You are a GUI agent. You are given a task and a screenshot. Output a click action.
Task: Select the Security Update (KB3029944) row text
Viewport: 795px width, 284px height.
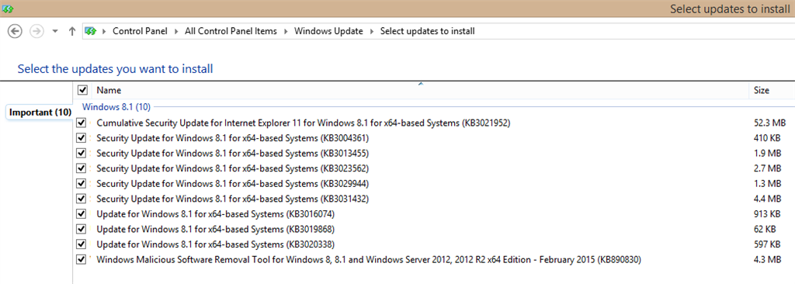(232, 183)
